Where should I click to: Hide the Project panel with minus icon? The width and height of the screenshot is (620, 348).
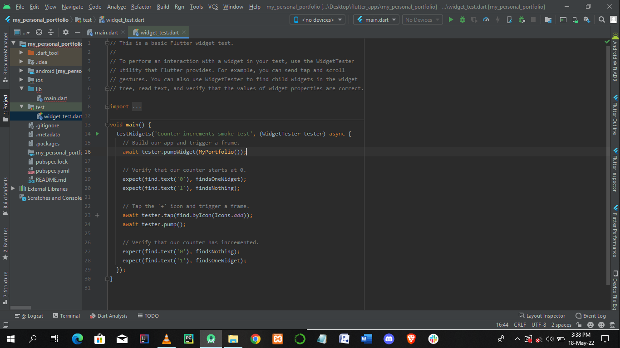pyautogui.click(x=78, y=32)
